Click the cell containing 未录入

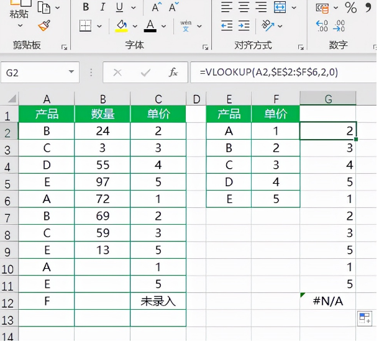pyautogui.click(x=158, y=301)
